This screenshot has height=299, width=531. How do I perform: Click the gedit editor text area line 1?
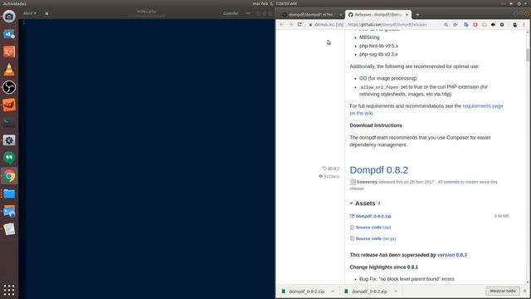[x=151, y=22]
